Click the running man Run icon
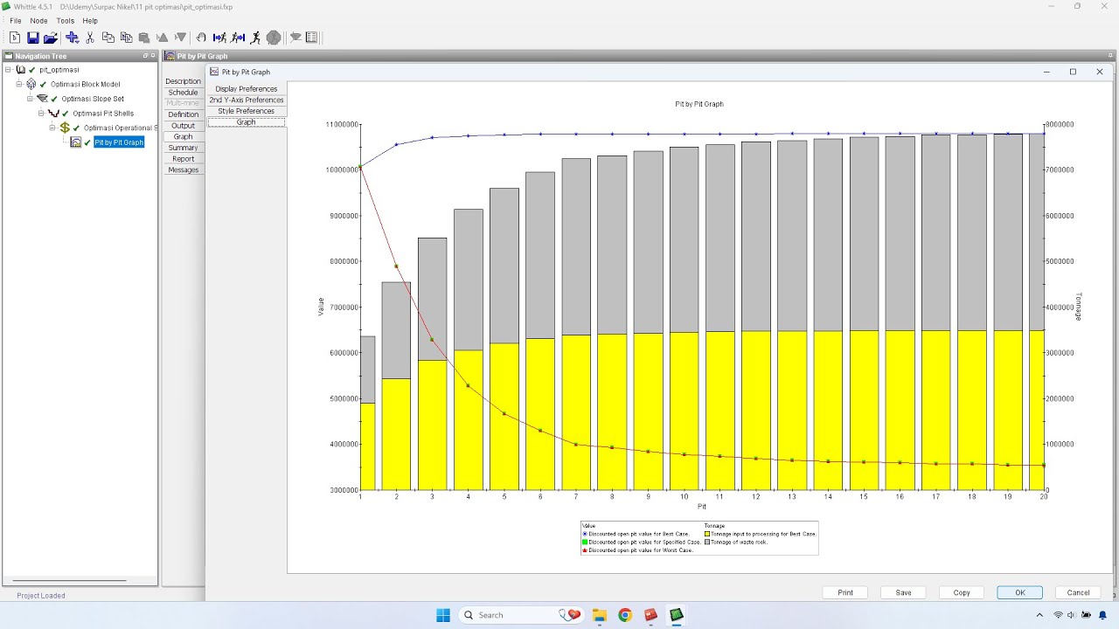The height and width of the screenshot is (629, 1119). [x=255, y=38]
